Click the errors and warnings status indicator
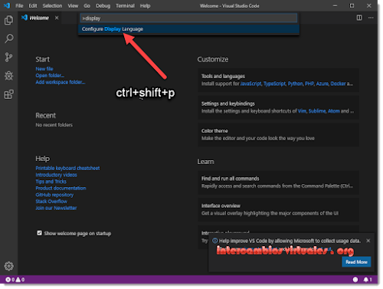The width and height of the screenshot is (383, 289). [15, 280]
